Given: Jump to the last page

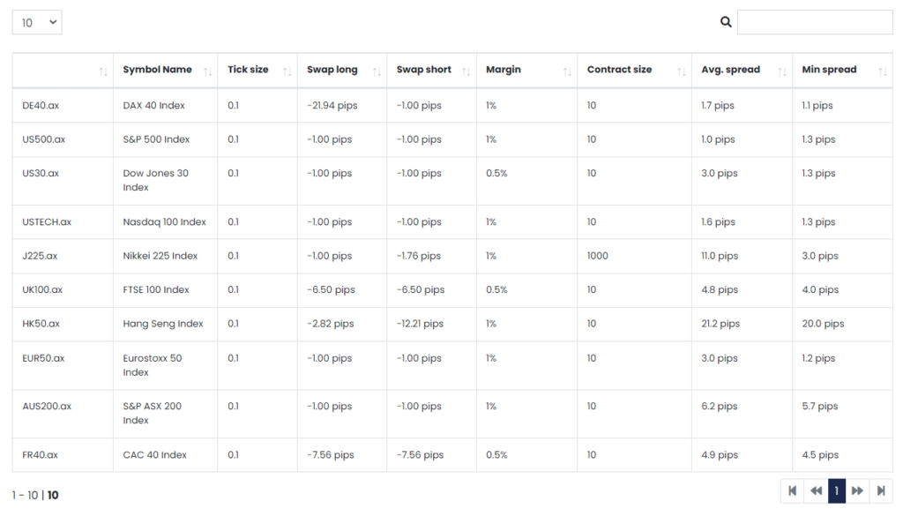Looking at the screenshot, I should coord(881,490).
